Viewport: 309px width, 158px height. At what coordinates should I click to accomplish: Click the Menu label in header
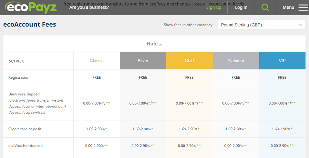pos(288,7)
